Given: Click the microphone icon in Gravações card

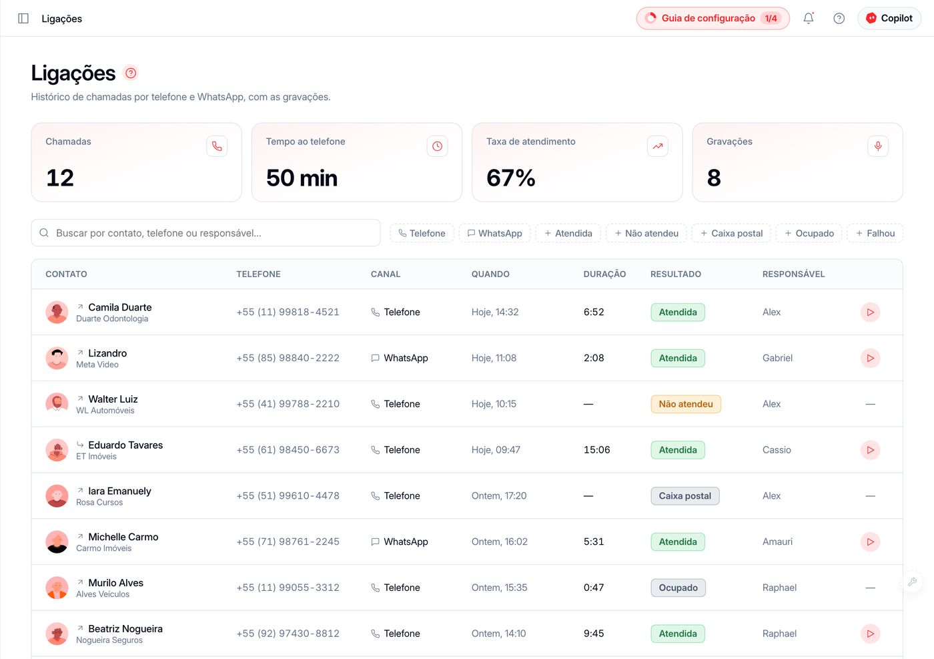Looking at the screenshot, I should coord(878,146).
